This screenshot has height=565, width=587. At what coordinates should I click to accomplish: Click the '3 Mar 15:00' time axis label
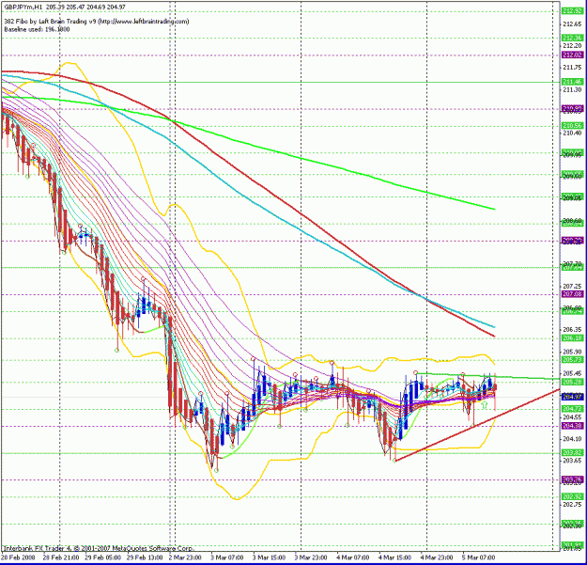click(269, 557)
